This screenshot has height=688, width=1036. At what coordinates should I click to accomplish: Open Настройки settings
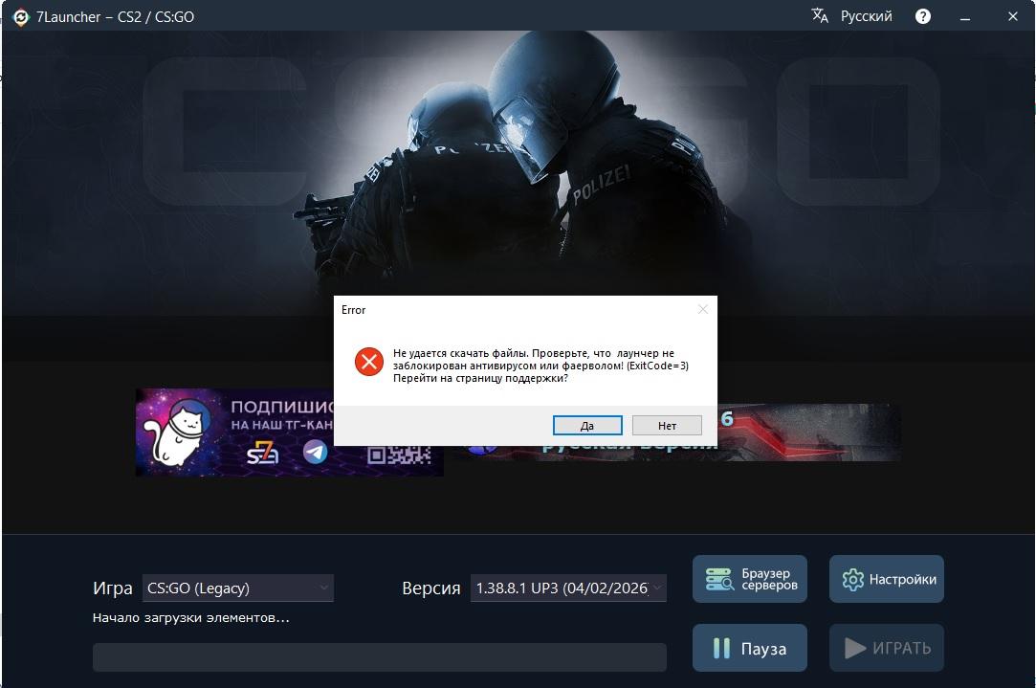tap(886, 579)
